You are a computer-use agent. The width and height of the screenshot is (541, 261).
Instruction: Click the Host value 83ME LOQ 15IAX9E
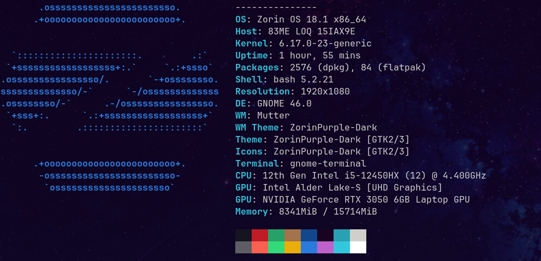pos(312,32)
